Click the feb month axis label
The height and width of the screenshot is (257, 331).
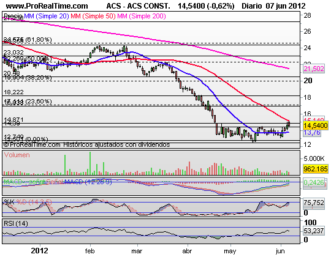89,251
